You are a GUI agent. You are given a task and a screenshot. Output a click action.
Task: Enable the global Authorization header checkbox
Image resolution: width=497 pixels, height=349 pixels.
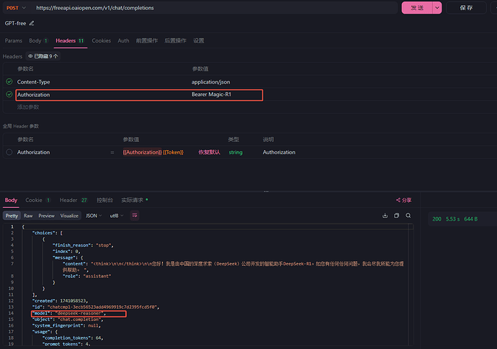tap(9, 152)
